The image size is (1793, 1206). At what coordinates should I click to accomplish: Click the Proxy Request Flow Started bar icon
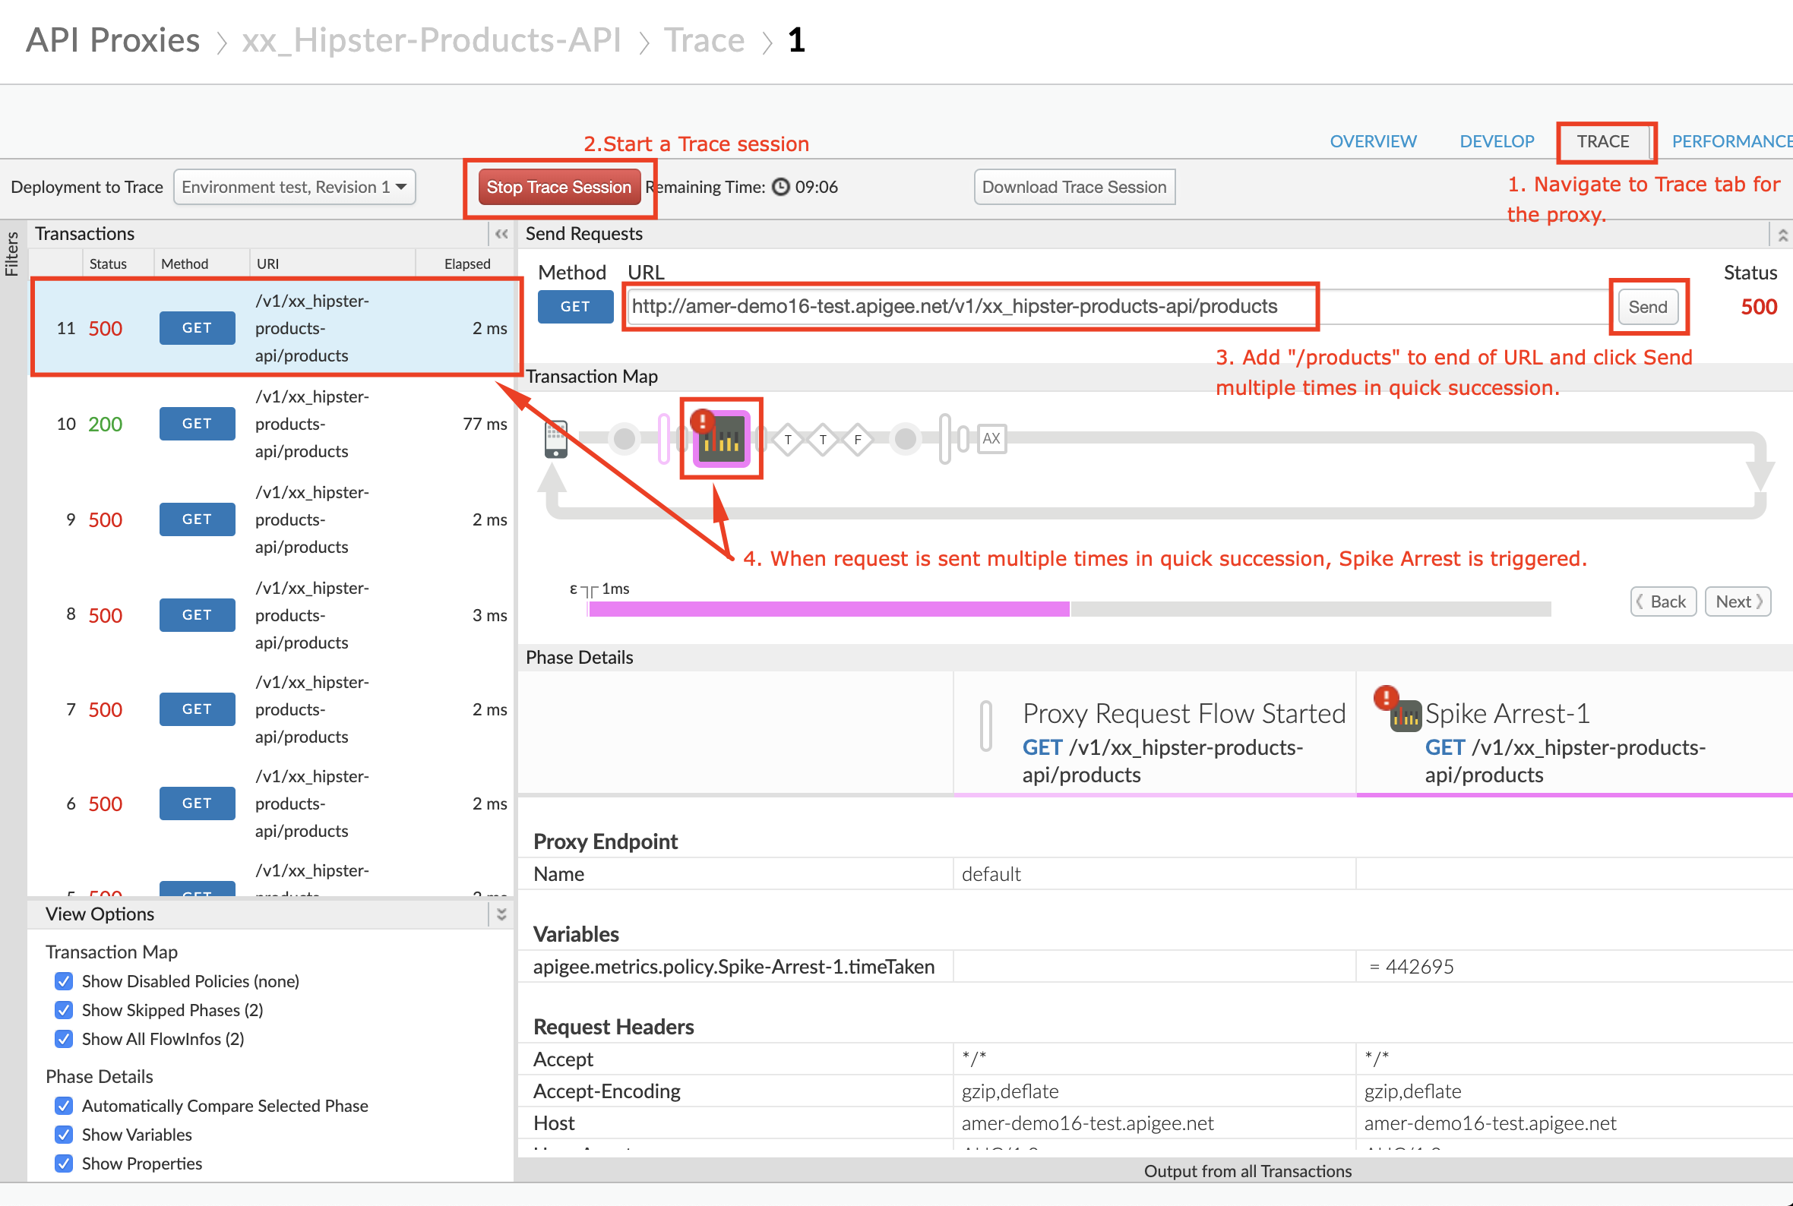click(986, 725)
